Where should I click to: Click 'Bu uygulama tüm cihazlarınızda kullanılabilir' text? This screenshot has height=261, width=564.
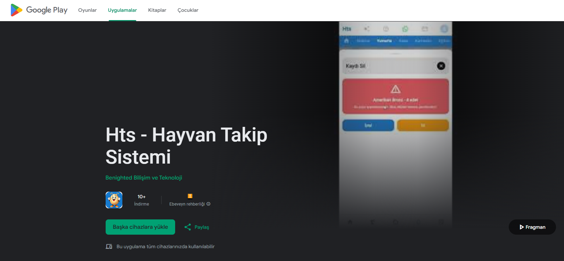click(165, 246)
